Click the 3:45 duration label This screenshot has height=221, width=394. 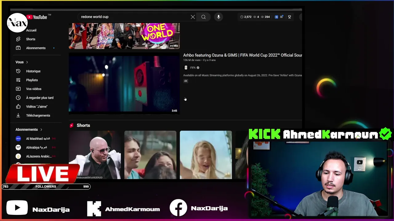(175, 110)
